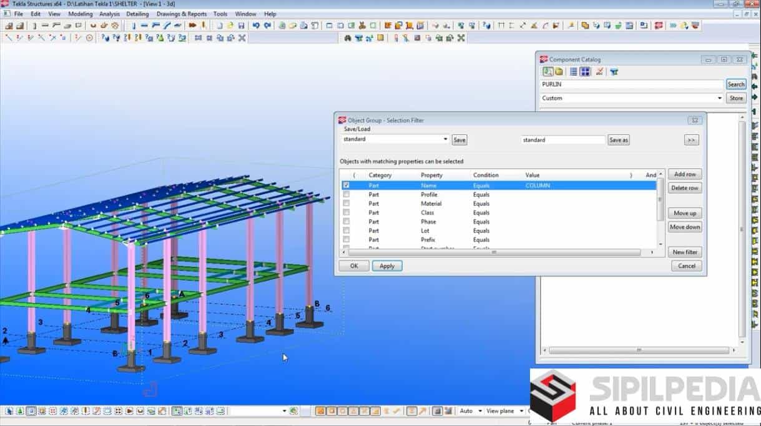
Task: Open the View plane dropdown
Action: 519,411
